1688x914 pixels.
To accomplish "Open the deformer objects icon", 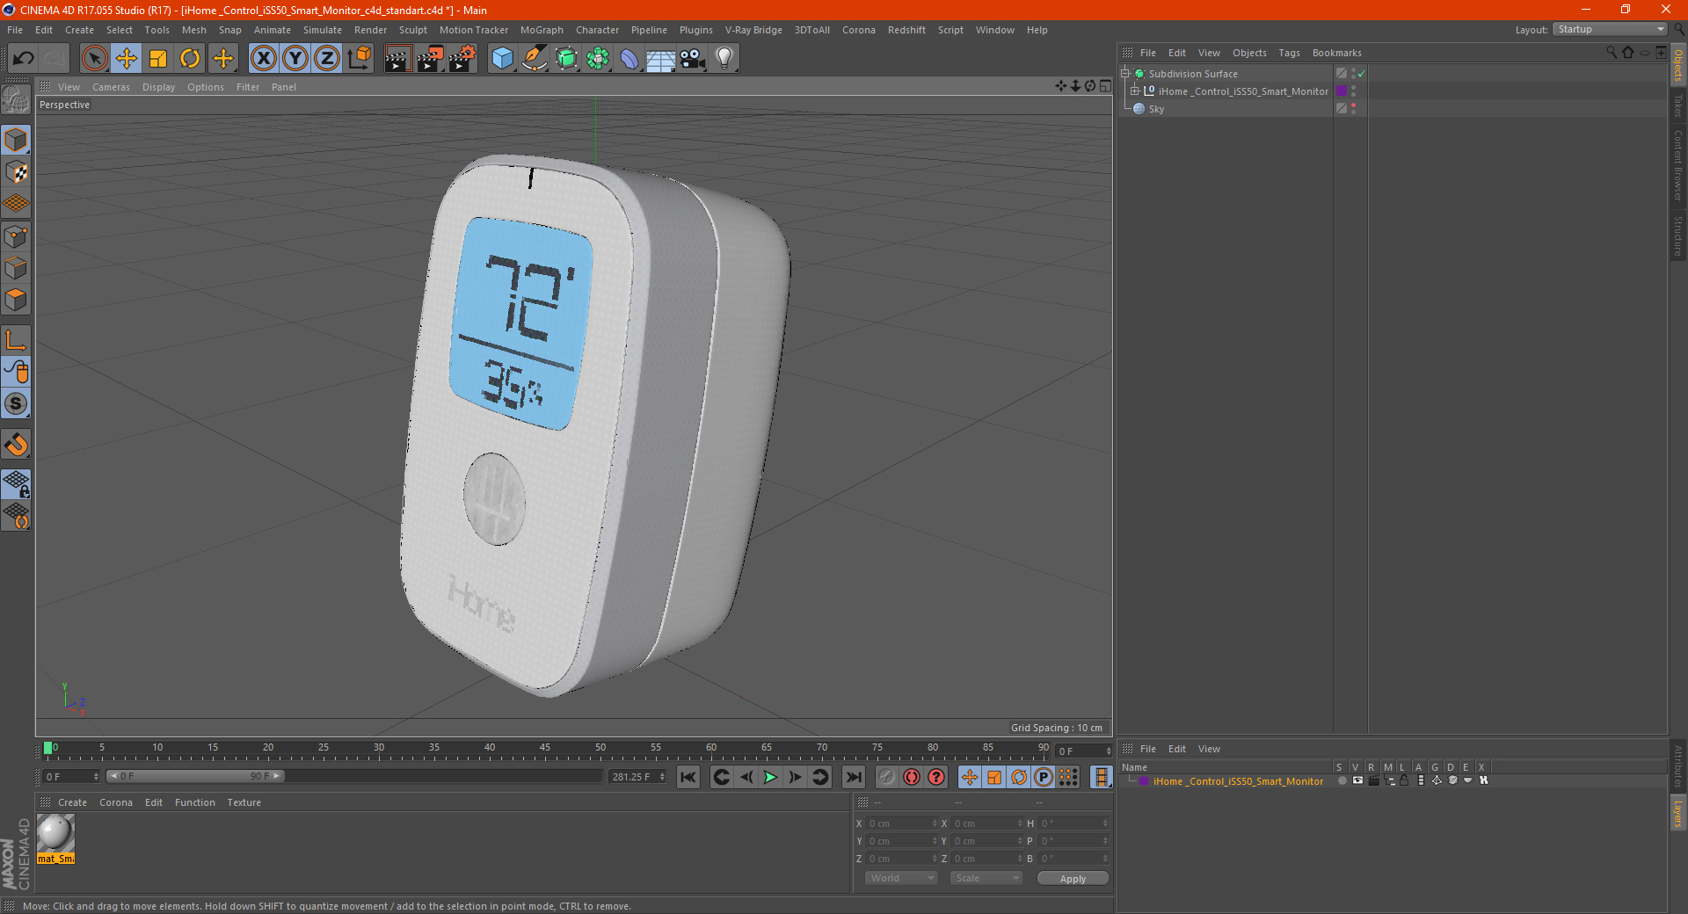I will coord(629,59).
